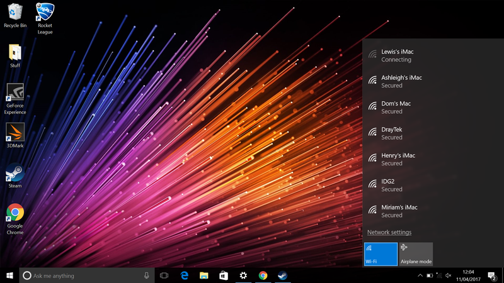Image resolution: width=504 pixels, height=283 pixels.
Task: Open the Rocket League desktop shortcut
Action: [x=45, y=19]
